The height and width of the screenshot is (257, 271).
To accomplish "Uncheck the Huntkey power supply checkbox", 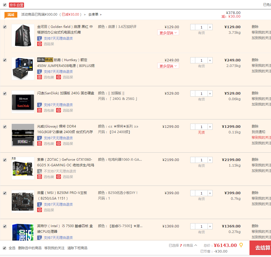I will pyautogui.click(x=5, y=60).
